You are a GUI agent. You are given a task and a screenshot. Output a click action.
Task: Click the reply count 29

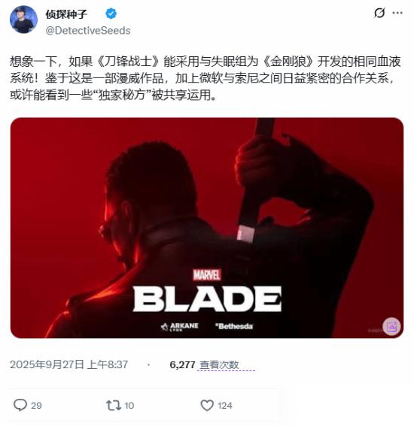(x=36, y=406)
